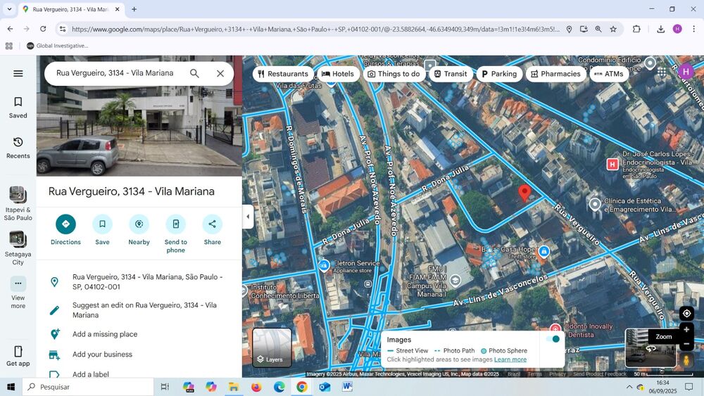The width and height of the screenshot is (704, 396).
Task: Click the Dr. José Carlos Lopes hospital marker
Action: click(x=612, y=165)
